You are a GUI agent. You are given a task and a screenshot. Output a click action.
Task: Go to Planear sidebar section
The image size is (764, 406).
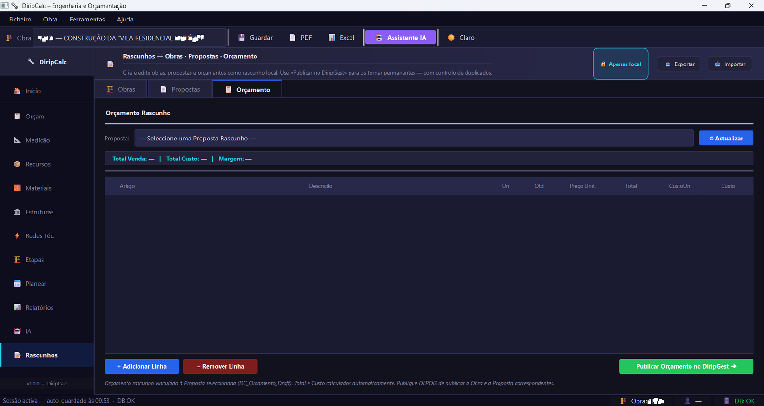(47, 284)
